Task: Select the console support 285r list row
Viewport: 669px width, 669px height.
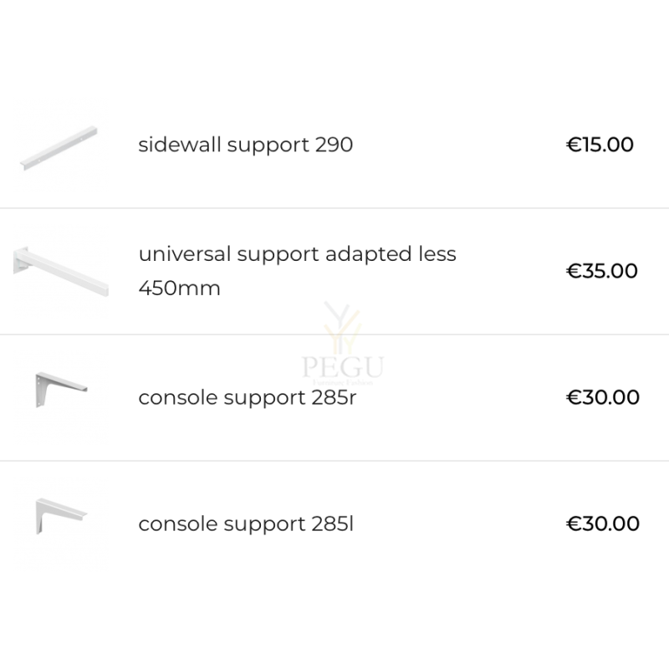Action: pos(334,398)
